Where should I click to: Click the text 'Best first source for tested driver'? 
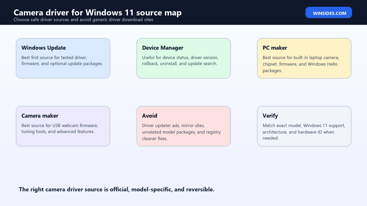54,58
